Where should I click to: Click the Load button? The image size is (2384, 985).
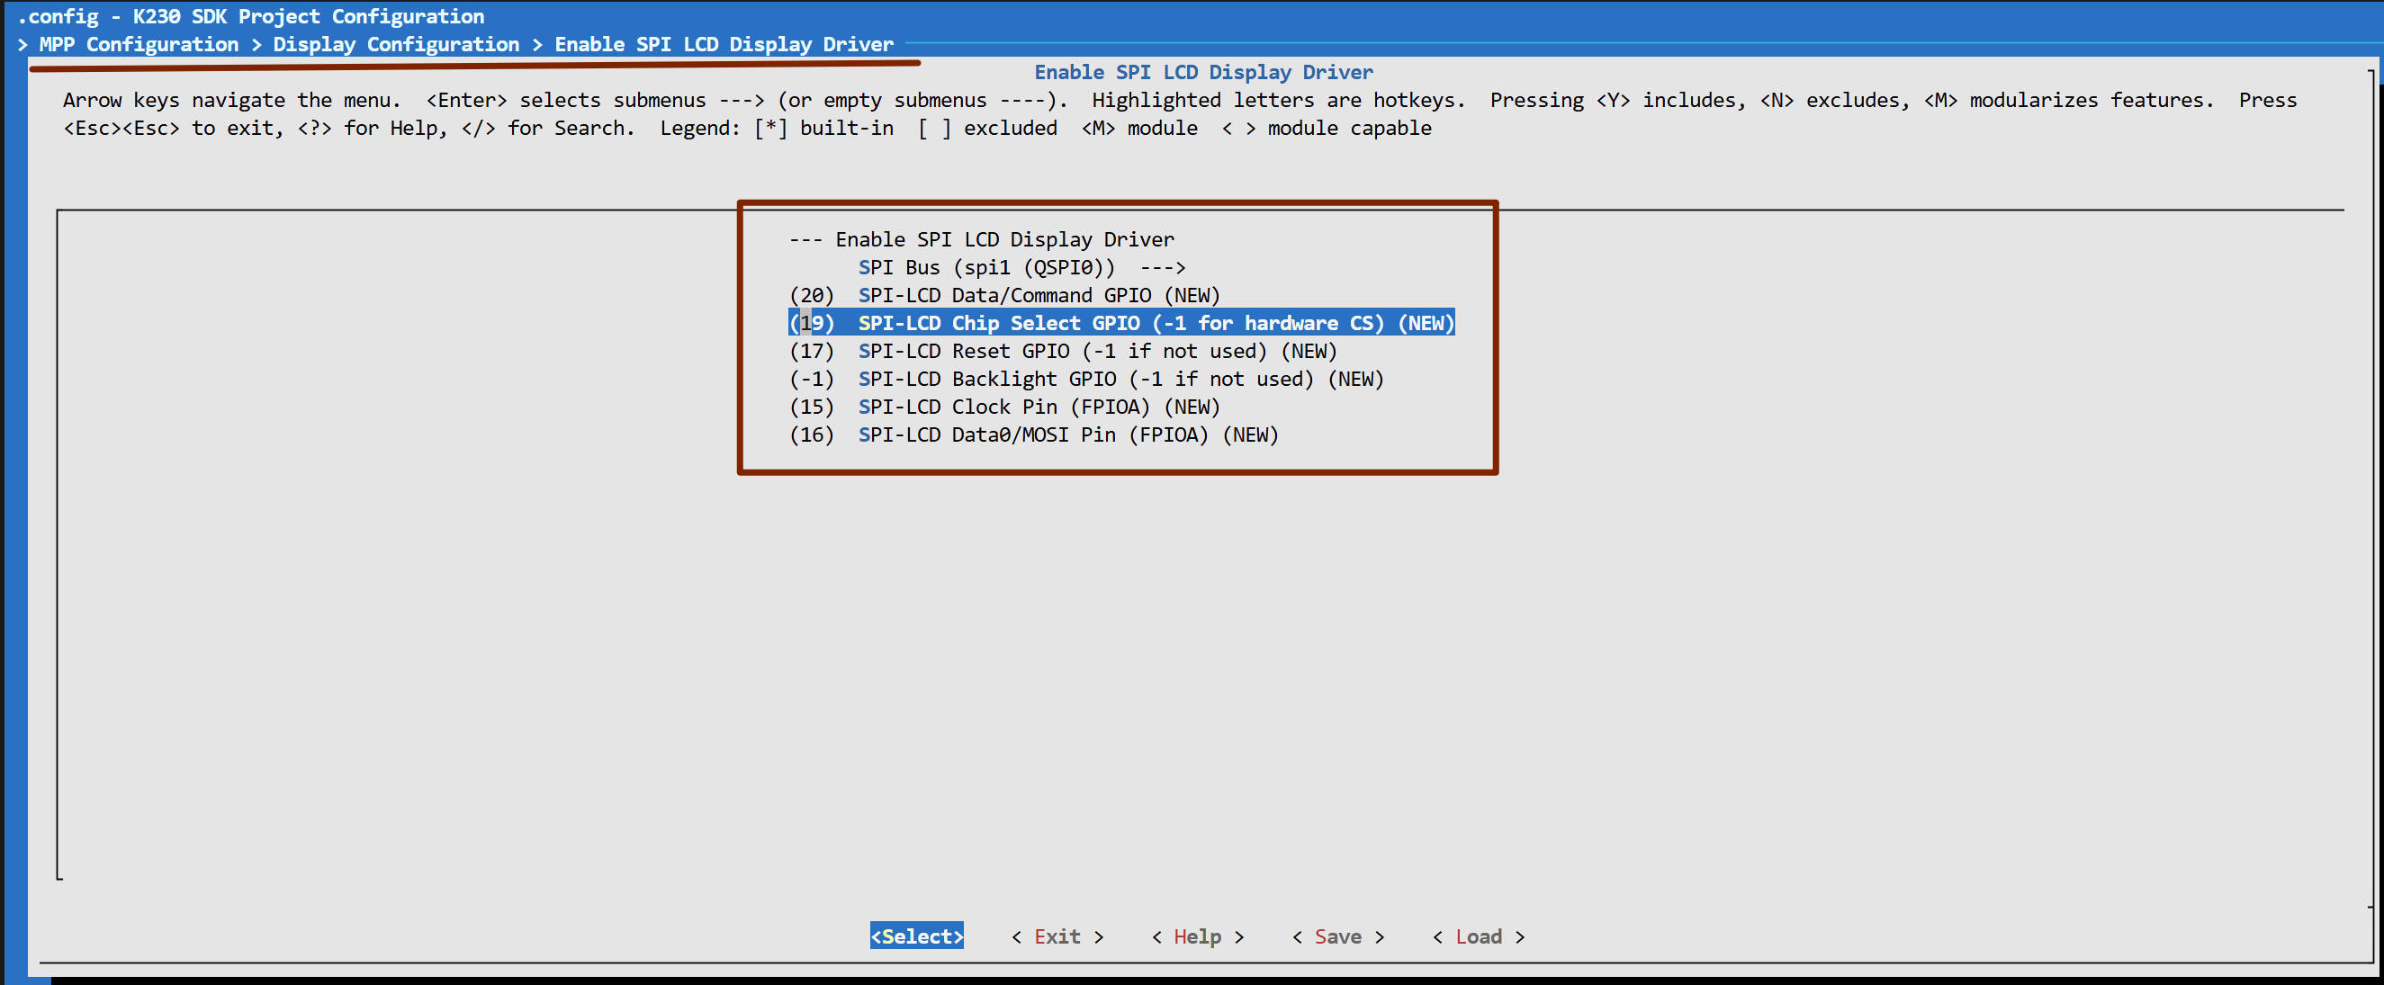click(x=1478, y=936)
